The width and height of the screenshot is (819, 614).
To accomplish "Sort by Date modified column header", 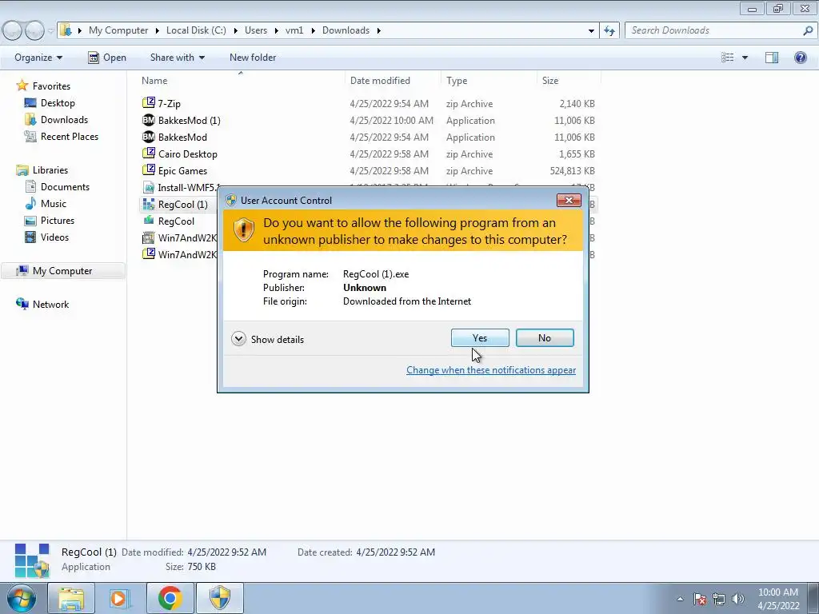I will [x=380, y=81].
